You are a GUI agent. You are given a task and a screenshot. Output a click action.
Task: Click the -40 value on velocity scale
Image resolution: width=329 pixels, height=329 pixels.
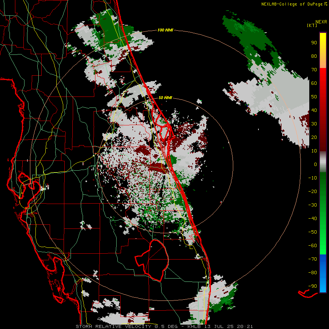pos(313,219)
